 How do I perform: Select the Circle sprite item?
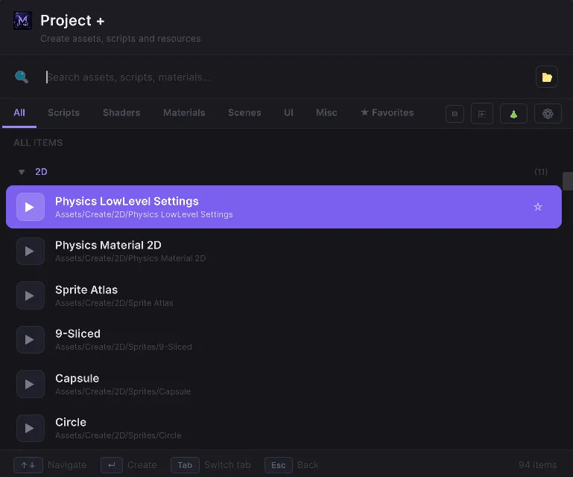[x=284, y=429]
